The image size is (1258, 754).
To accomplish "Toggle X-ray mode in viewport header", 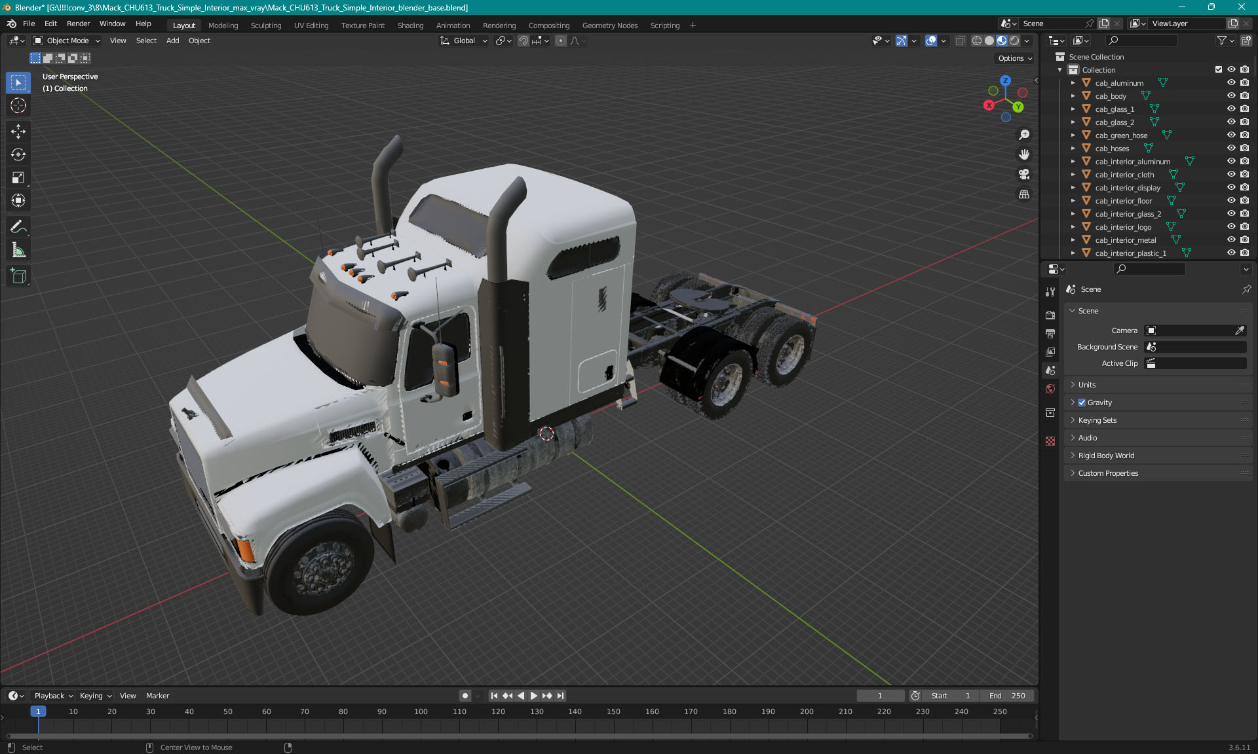I will [x=960, y=41].
